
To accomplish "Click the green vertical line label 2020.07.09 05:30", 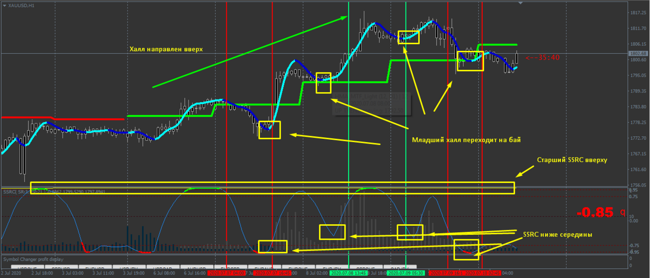I will 406,273.
